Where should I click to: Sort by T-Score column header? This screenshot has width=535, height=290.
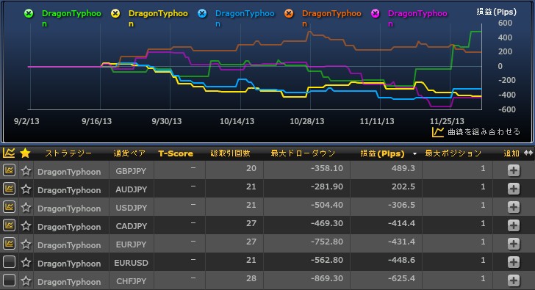click(x=176, y=153)
